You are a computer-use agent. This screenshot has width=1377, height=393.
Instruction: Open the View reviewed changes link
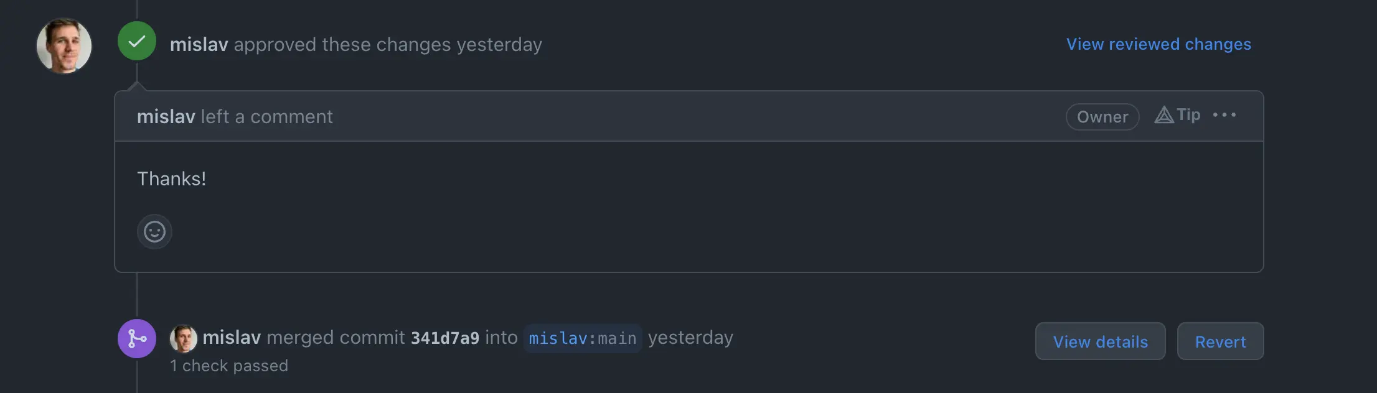[x=1158, y=44]
